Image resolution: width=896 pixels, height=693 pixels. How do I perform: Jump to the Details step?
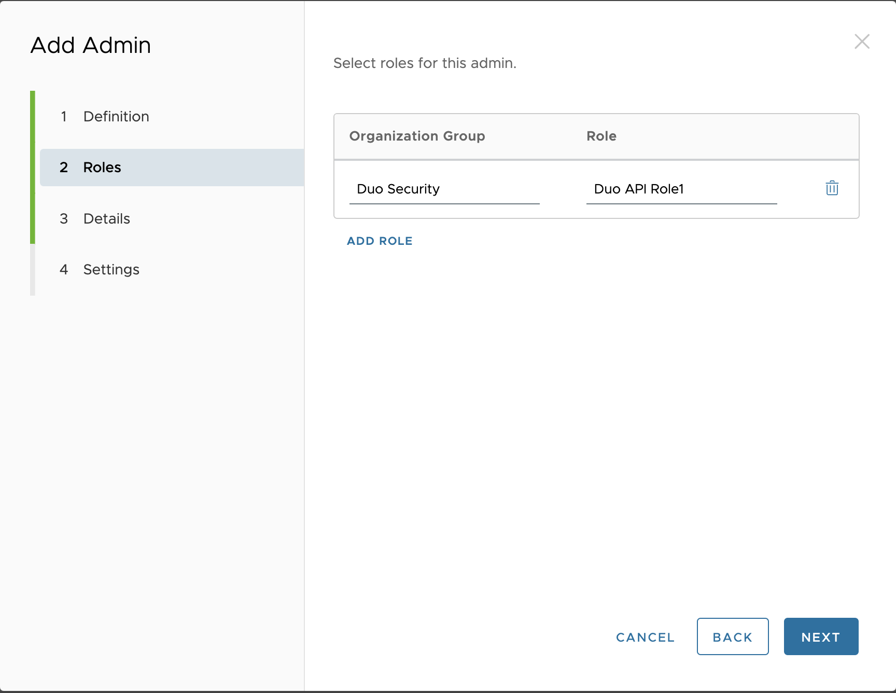click(107, 219)
